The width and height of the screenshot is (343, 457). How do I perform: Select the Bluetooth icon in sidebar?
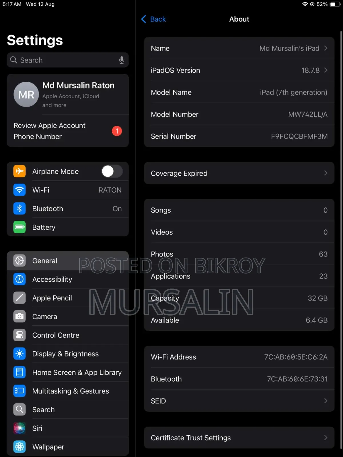[19, 209]
